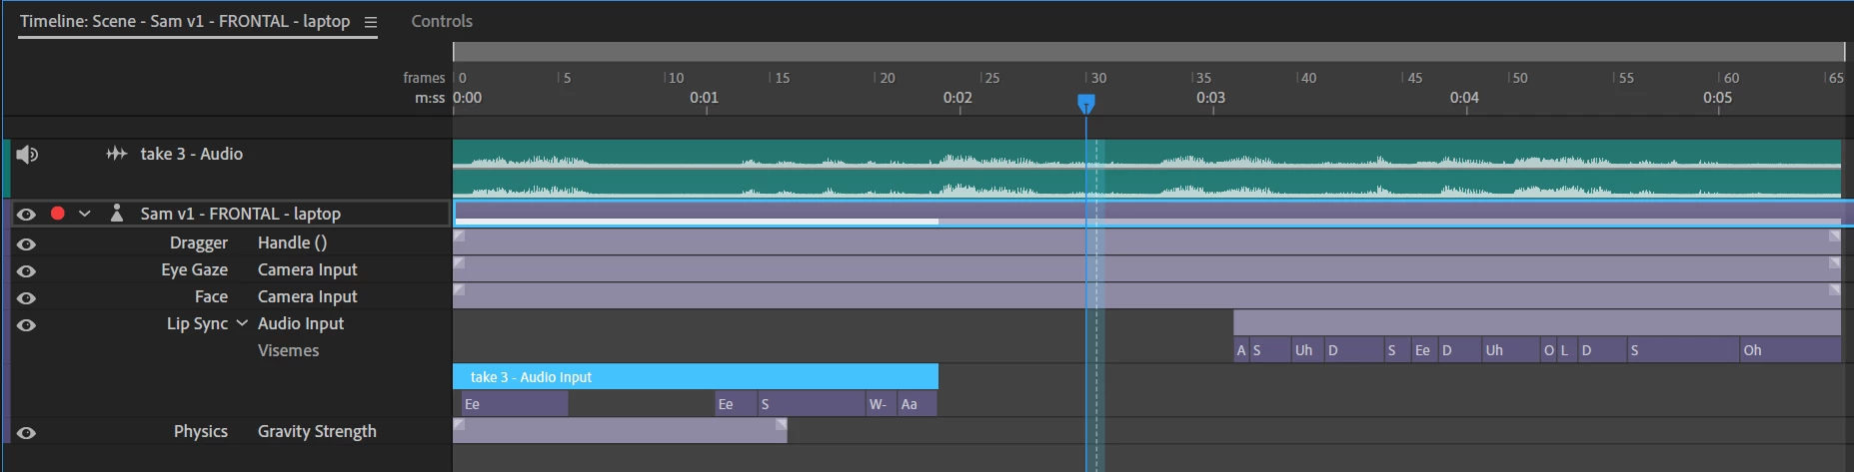Select the Aa viseme block
The width and height of the screenshot is (1854, 472).
(x=917, y=403)
